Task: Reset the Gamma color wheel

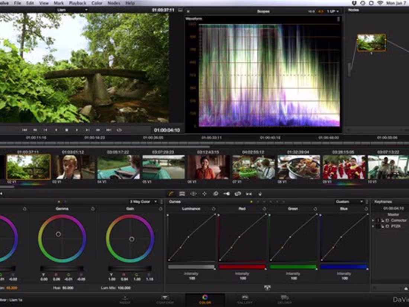Action: coord(93,209)
